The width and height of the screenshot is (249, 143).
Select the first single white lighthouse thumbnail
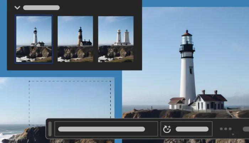34,39
